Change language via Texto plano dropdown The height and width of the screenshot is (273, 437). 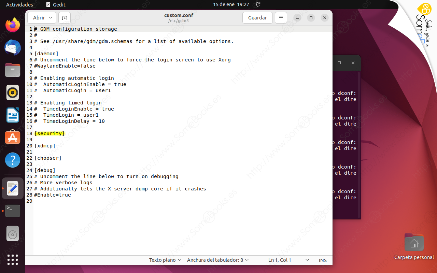[164, 260]
